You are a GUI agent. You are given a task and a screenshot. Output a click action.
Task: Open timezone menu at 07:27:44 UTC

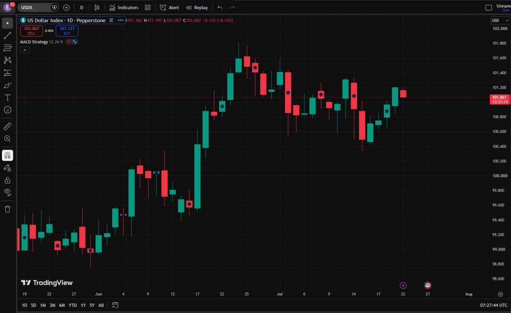494,305
